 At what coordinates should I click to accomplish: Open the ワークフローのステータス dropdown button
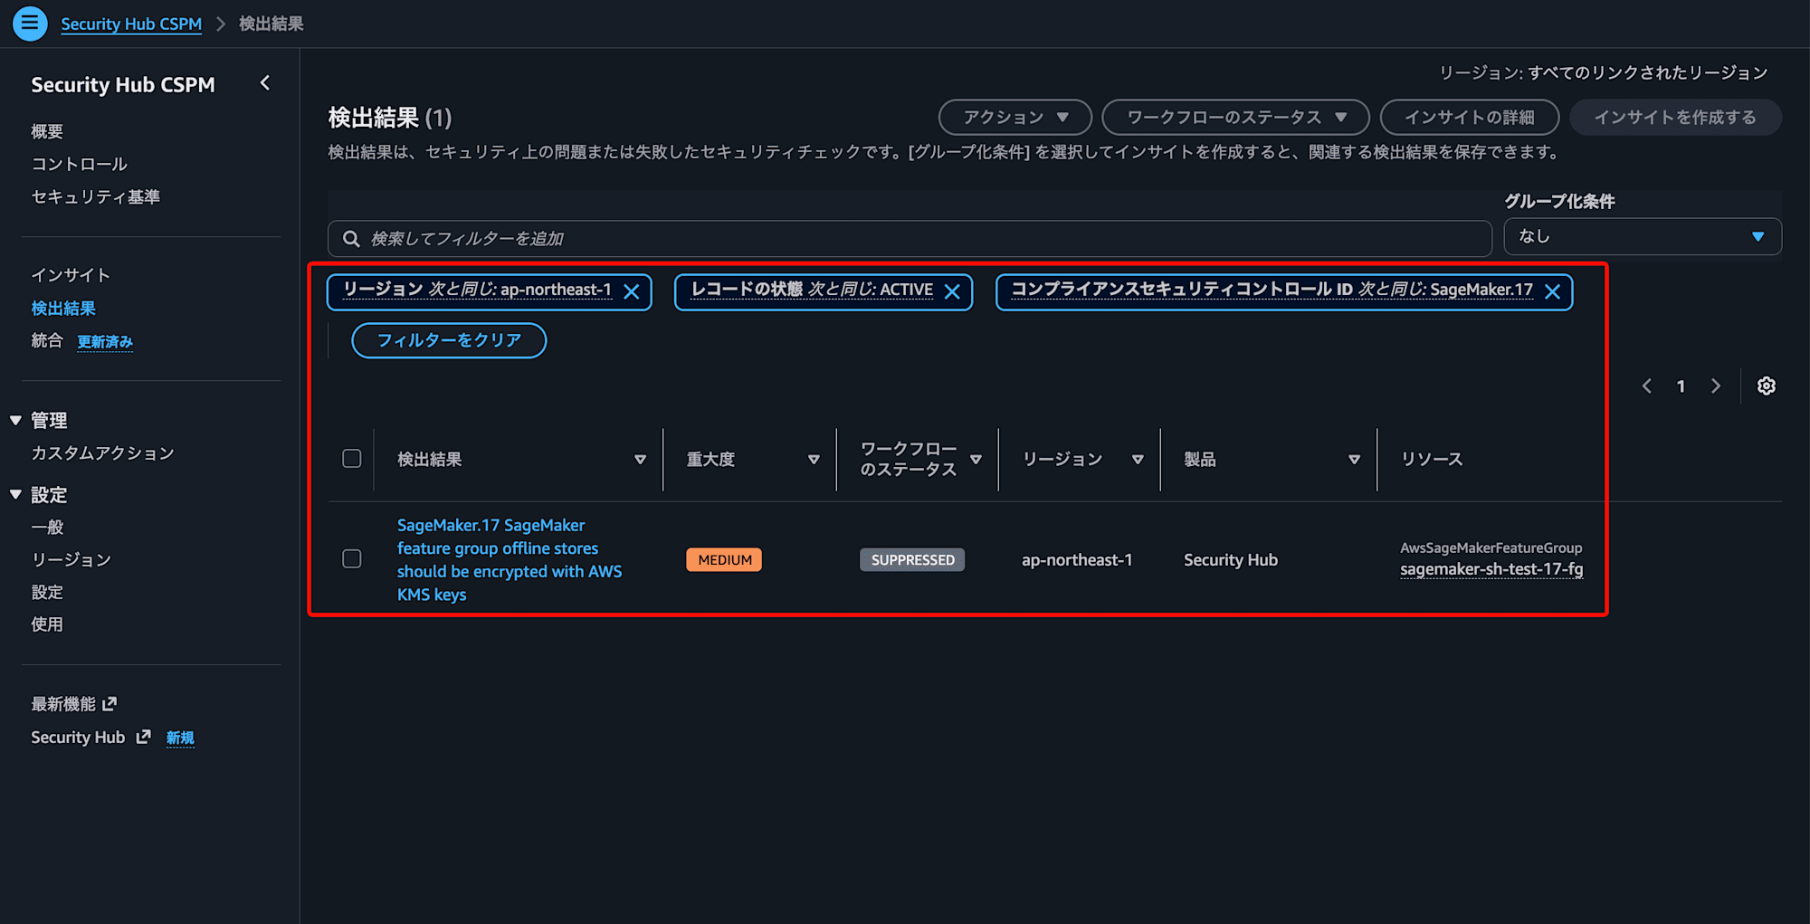1235,118
